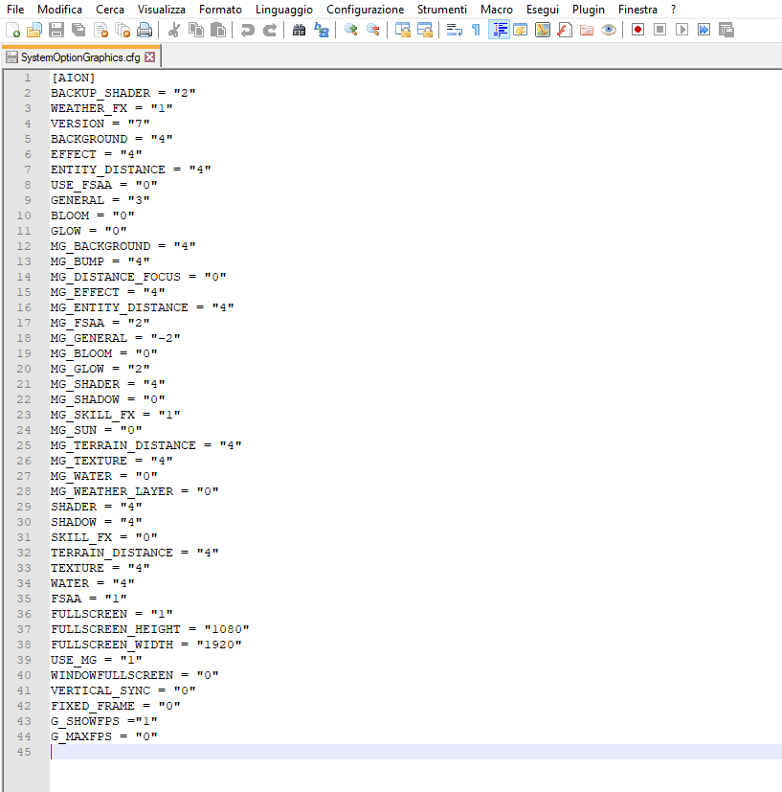Open the Configurazione menu
This screenshot has height=792, width=782.
(x=365, y=9)
